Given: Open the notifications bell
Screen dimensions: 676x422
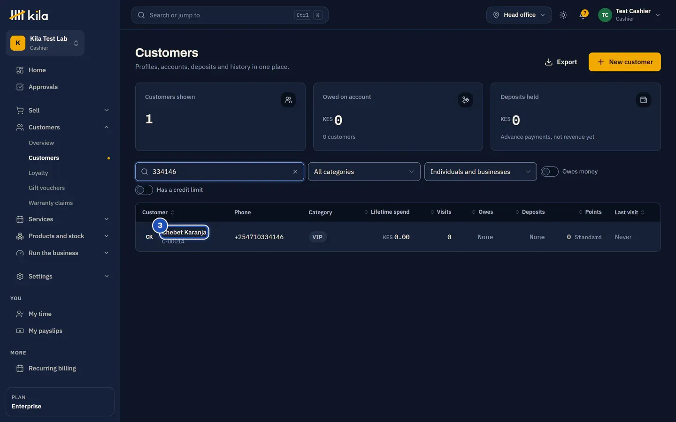Looking at the screenshot, I should click(583, 15).
